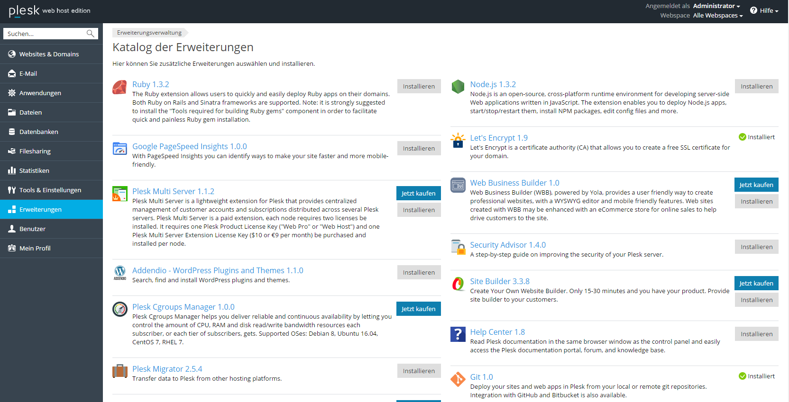
Task: Click the Help Center question mark icon
Action: 458,334
